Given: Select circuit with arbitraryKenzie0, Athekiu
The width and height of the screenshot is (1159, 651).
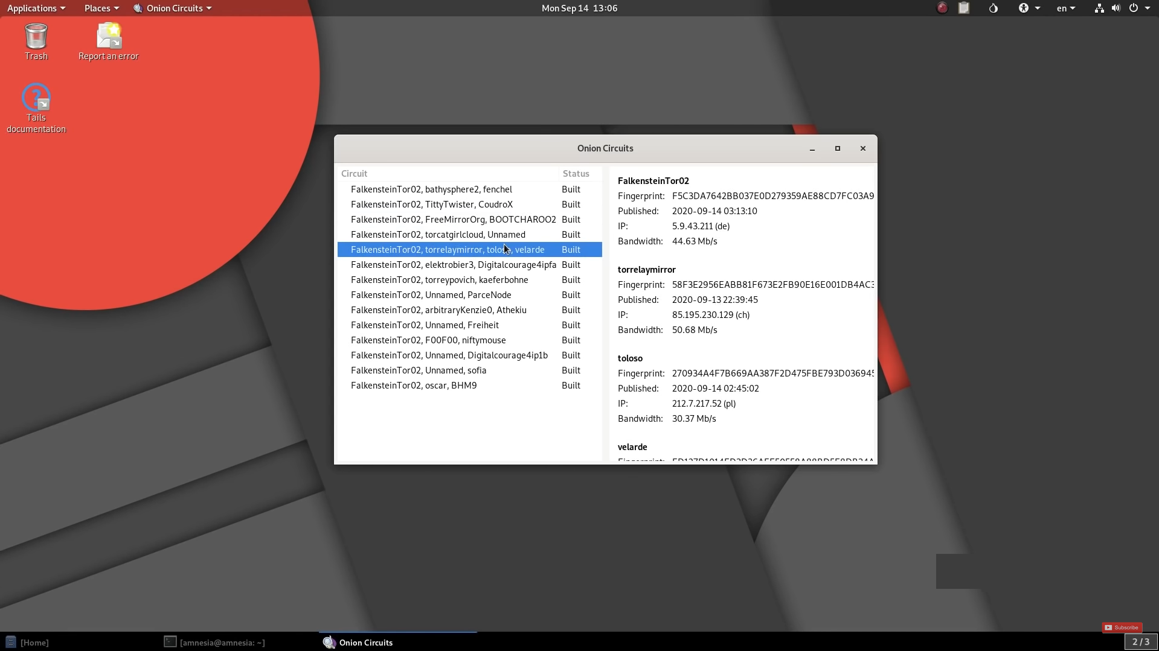Looking at the screenshot, I should [469, 310].
